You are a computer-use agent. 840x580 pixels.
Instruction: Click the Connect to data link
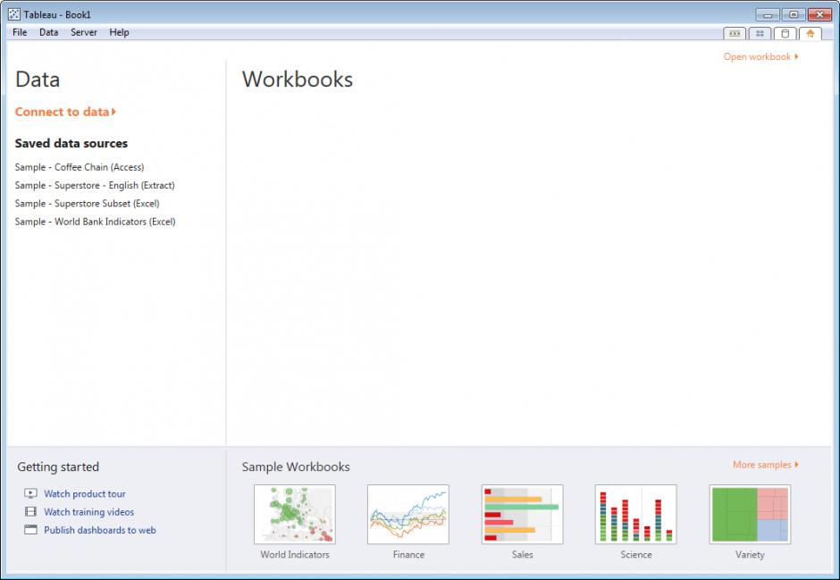coord(65,112)
